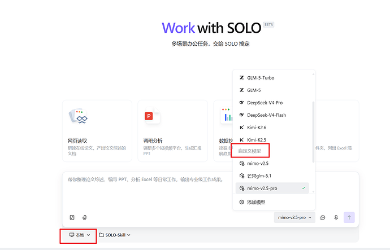Open the 本地 environment dropdown

80,235
